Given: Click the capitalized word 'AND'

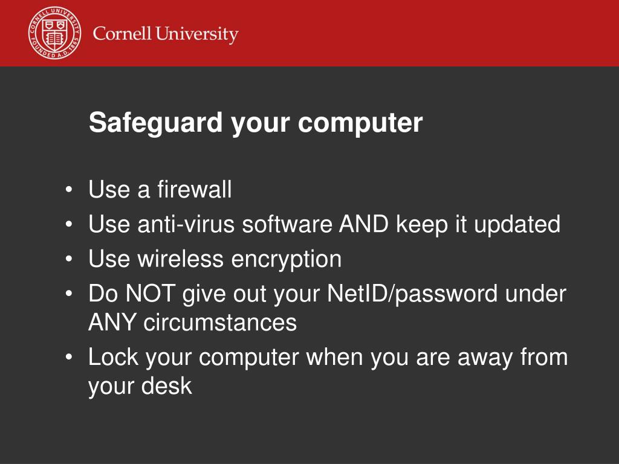Looking at the screenshot, I should click(364, 224).
